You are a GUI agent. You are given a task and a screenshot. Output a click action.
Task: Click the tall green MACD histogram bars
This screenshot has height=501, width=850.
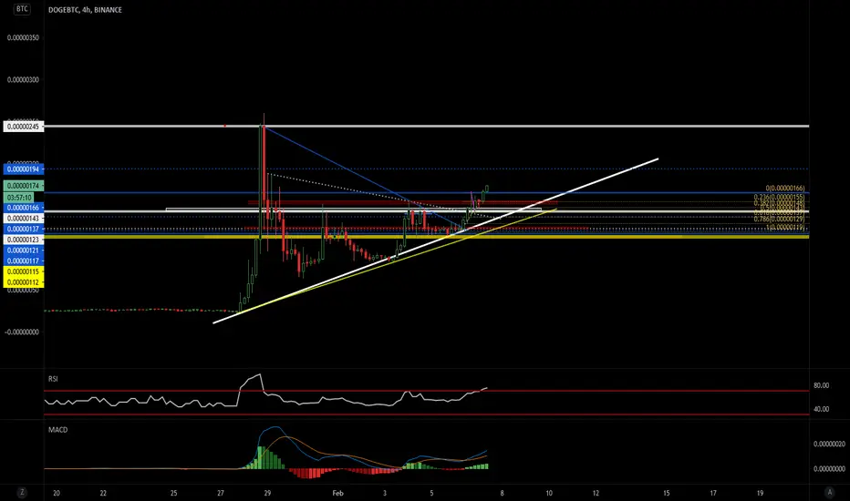(264, 457)
